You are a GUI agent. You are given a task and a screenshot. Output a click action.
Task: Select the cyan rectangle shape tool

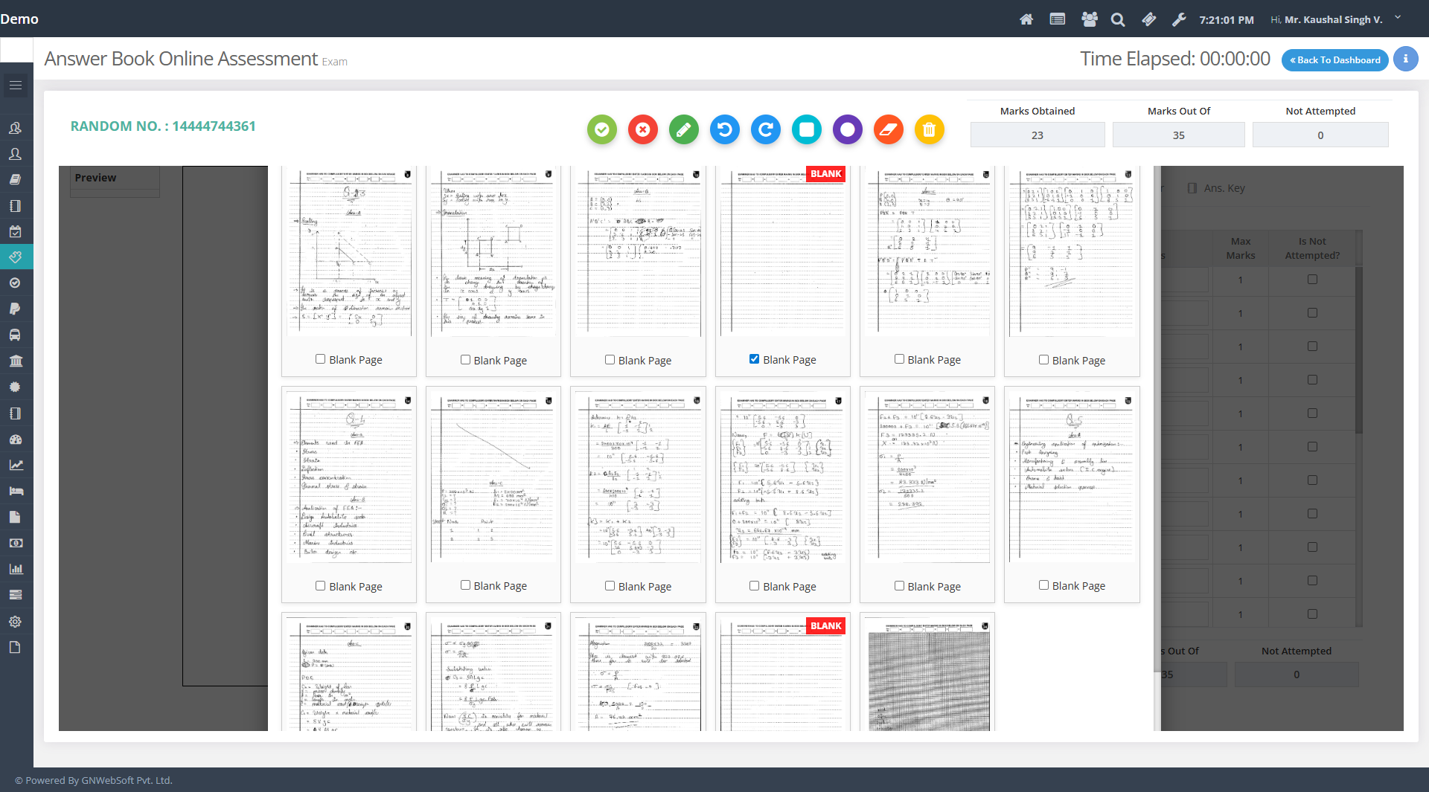[x=806, y=129]
